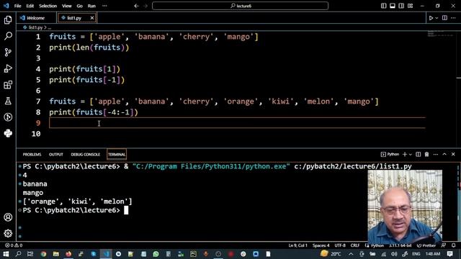Split the editor to the right
Screen dimensions: 461x259
[444, 18]
